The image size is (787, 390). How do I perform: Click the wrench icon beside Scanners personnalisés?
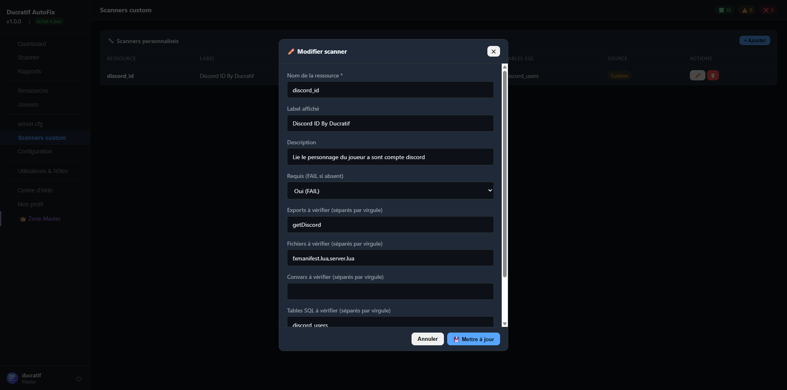[x=111, y=41]
